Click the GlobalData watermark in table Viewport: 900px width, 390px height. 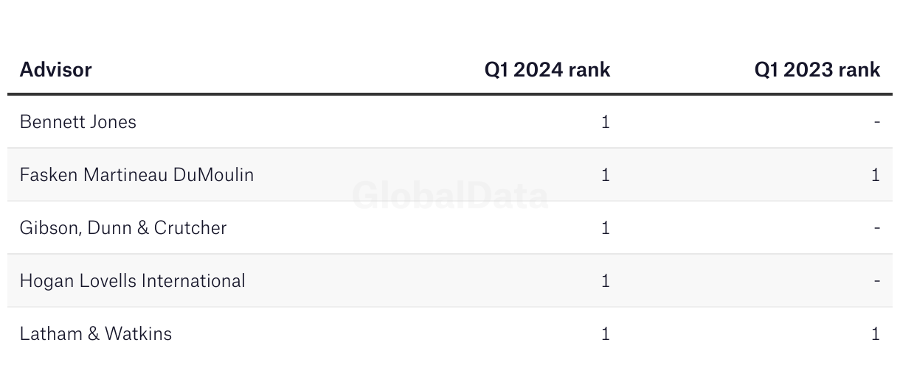(x=450, y=196)
